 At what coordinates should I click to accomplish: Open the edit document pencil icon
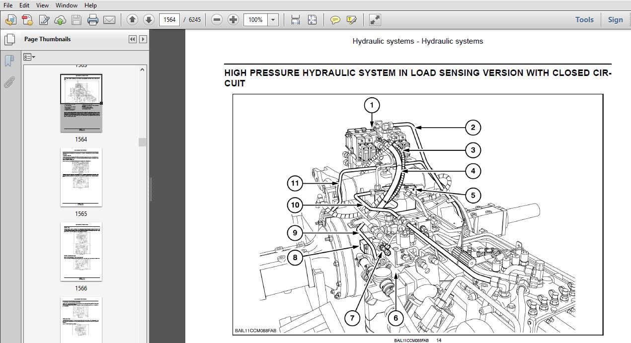coord(44,20)
